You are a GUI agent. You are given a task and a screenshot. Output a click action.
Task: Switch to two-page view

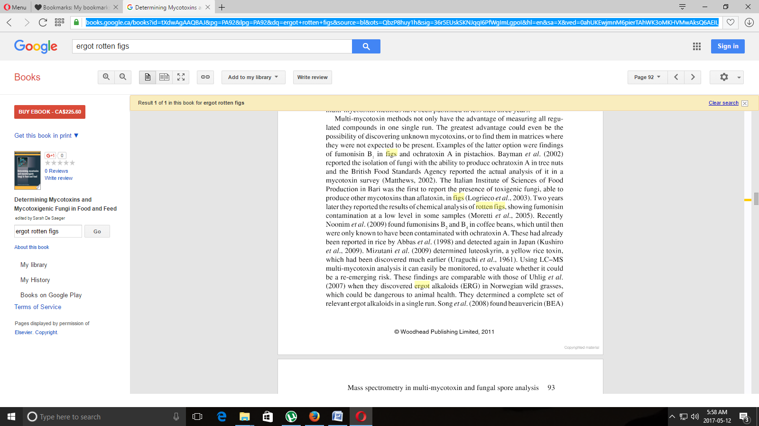(164, 77)
